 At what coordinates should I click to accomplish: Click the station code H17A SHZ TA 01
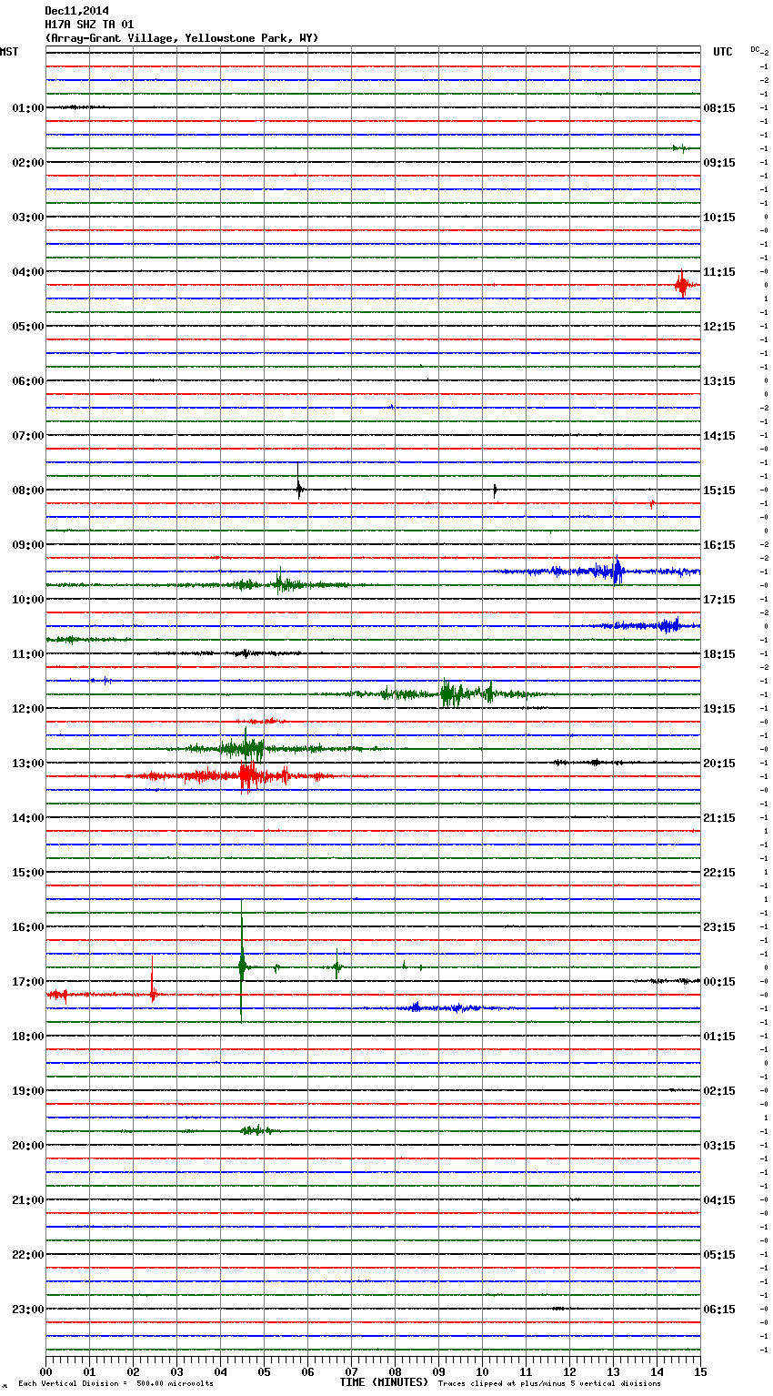tap(89, 25)
